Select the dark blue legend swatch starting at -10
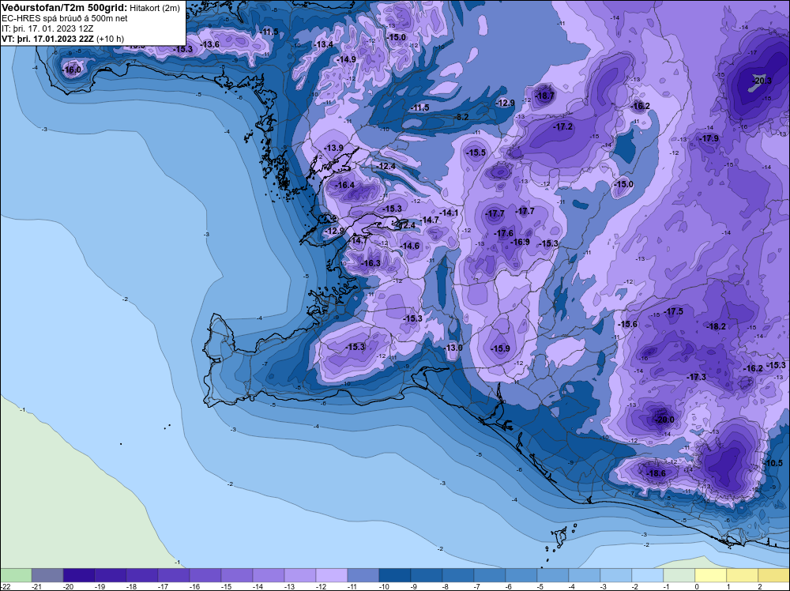Image resolution: width=790 pixels, height=591 pixels. pos(394,575)
